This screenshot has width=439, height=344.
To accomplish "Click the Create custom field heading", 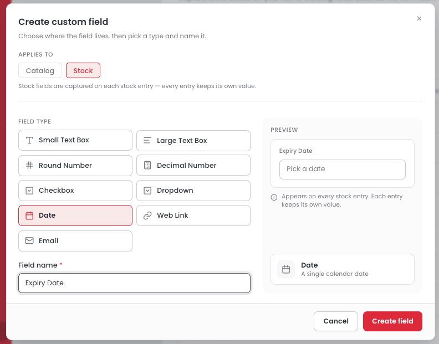I will [63, 22].
